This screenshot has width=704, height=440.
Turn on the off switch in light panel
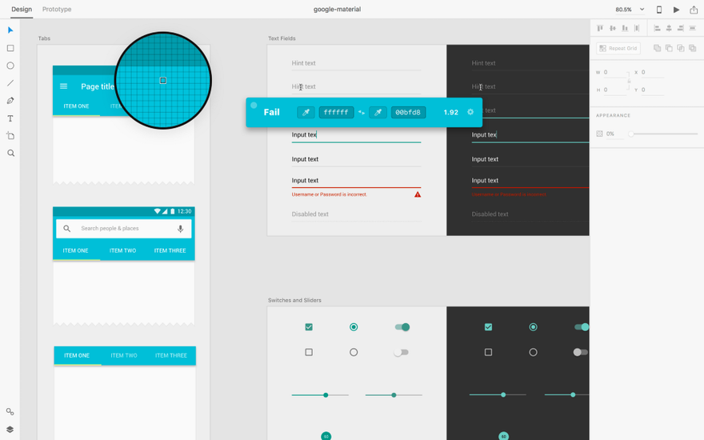coord(401,353)
